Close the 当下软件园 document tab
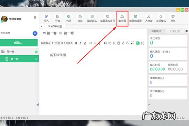The height and width of the screenshot is (126, 189). pyautogui.click(x=41, y=26)
